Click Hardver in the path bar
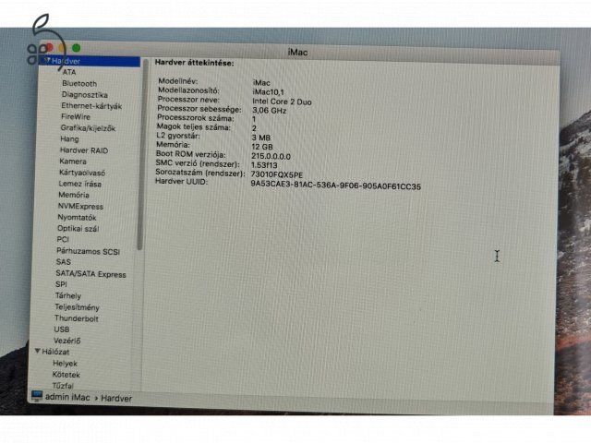591x443 pixels. point(116,398)
